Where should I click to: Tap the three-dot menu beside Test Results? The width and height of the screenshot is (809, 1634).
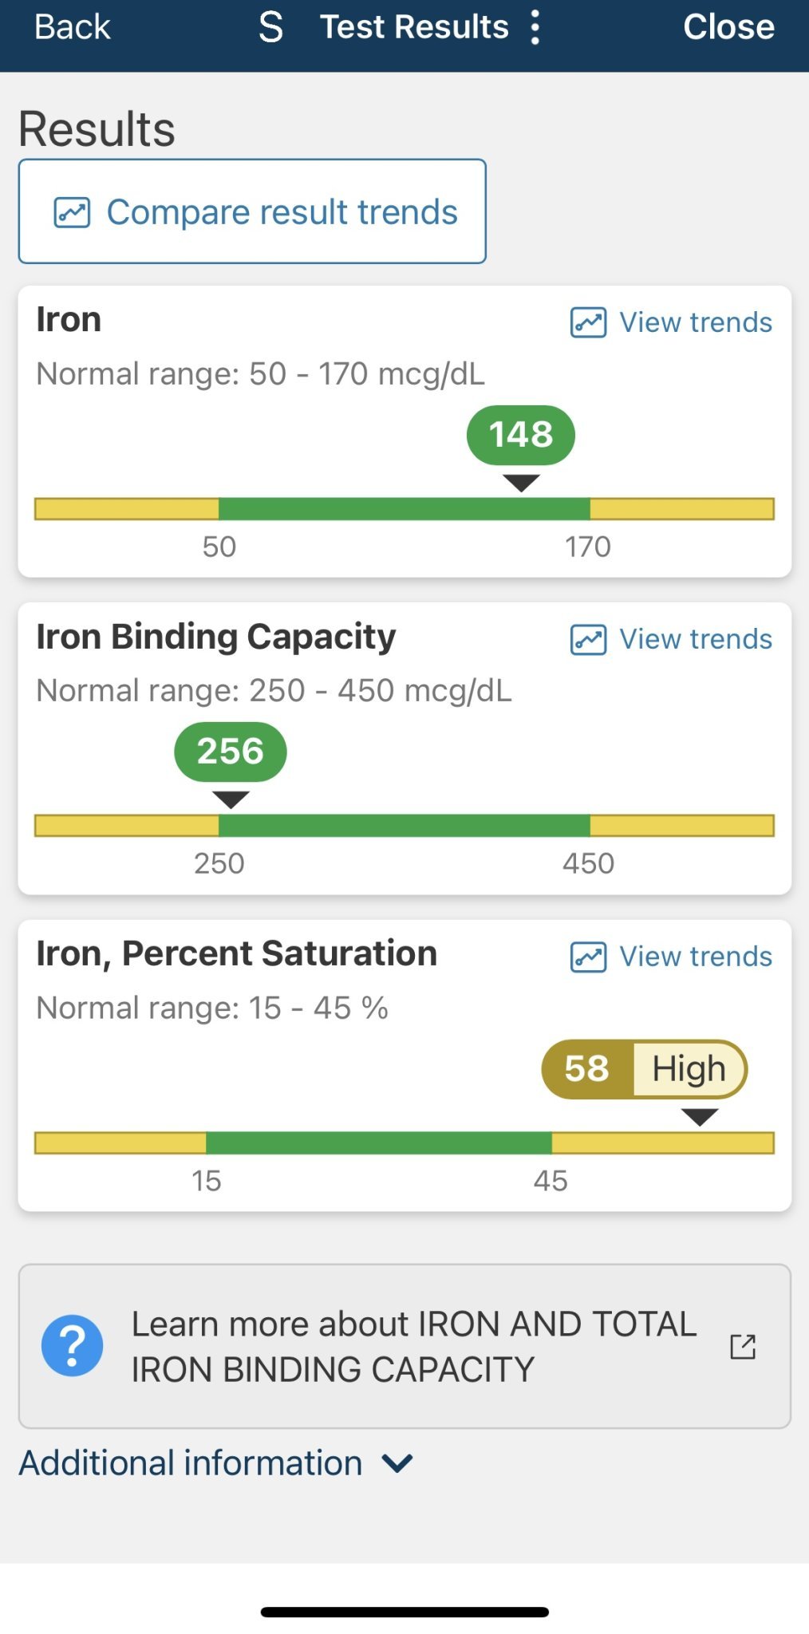click(535, 27)
